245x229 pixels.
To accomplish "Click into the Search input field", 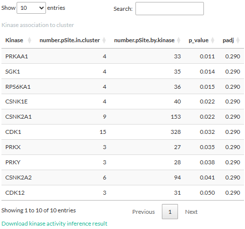I will click(x=170, y=9).
